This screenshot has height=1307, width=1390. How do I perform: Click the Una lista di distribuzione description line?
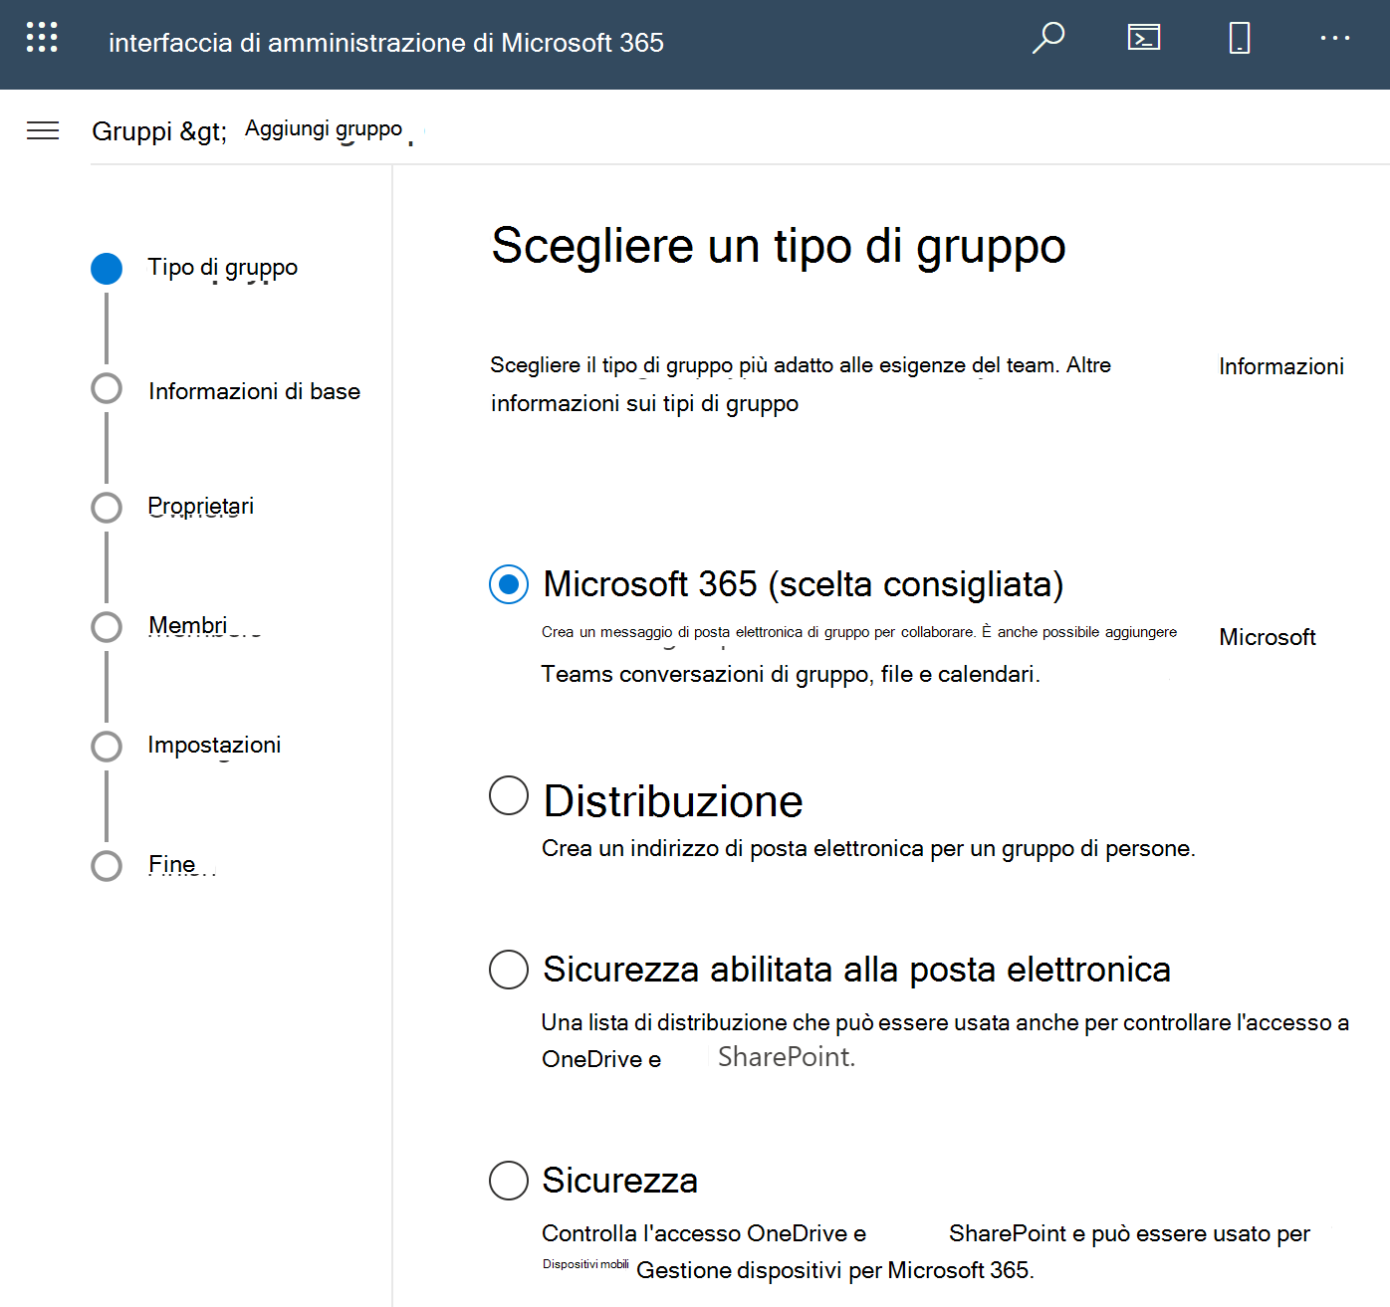(x=945, y=1022)
